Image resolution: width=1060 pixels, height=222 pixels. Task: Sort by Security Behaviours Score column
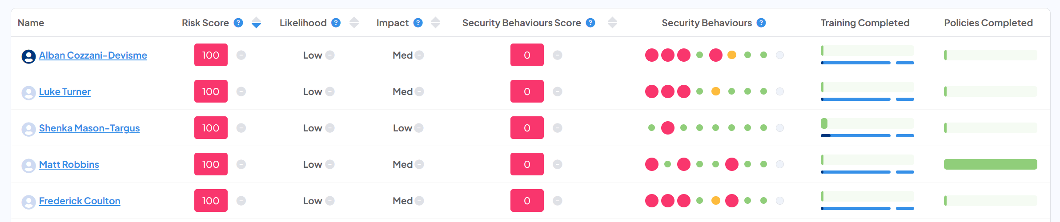(x=612, y=23)
